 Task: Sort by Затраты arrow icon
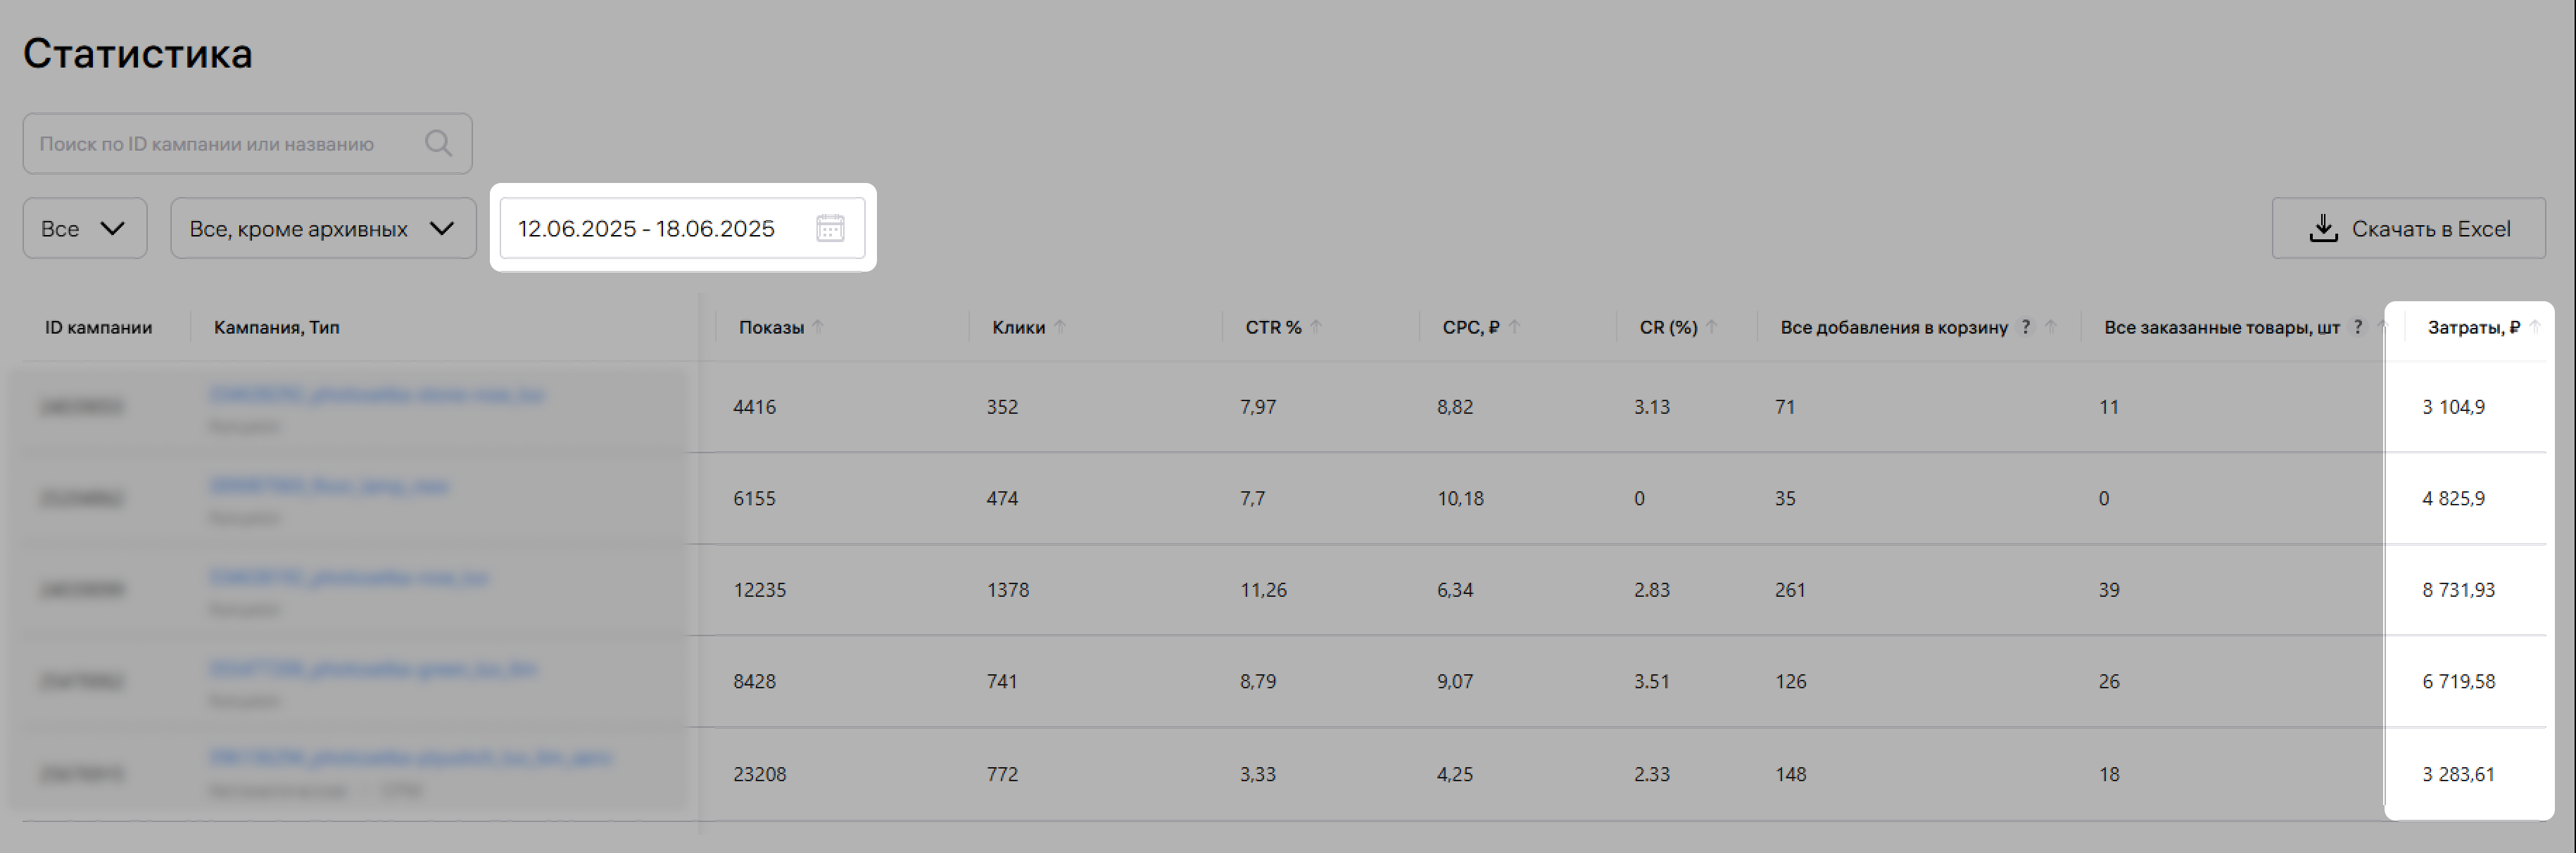point(2535,327)
